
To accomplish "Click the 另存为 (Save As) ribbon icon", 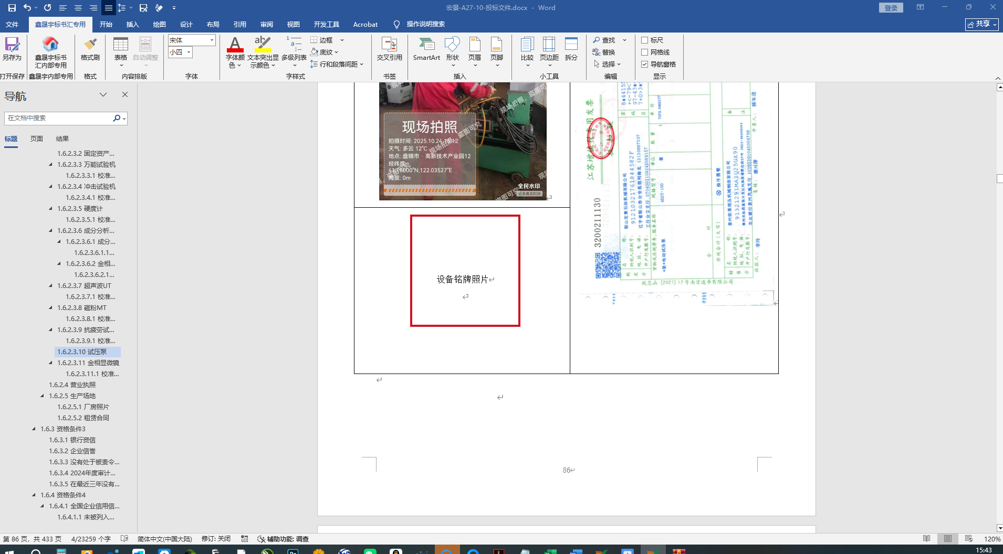I will pyautogui.click(x=12, y=49).
